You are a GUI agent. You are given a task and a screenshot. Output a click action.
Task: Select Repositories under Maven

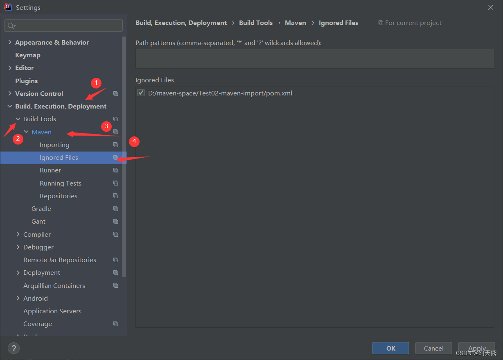click(x=59, y=196)
